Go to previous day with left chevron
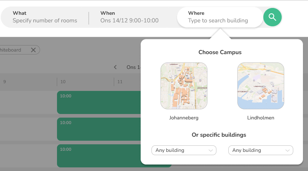 (115, 67)
